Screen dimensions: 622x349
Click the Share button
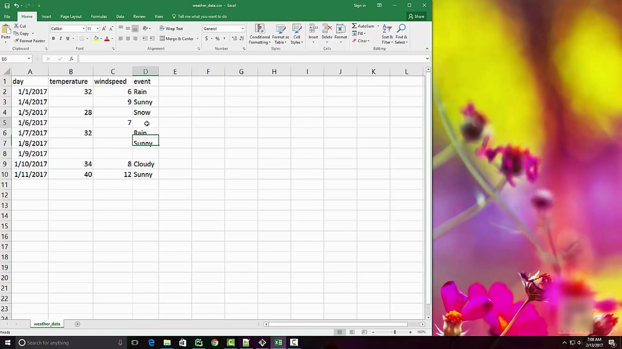416,16
